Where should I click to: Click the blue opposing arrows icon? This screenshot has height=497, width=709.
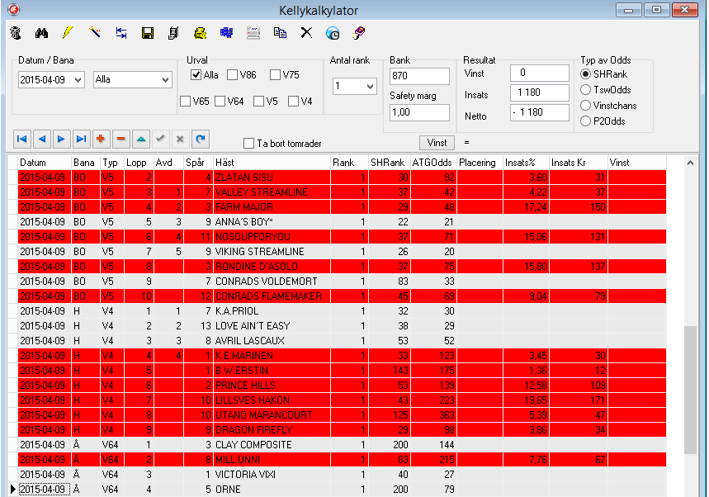pos(121,33)
